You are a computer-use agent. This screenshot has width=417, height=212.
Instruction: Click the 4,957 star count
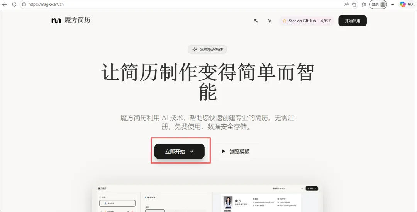[325, 21]
